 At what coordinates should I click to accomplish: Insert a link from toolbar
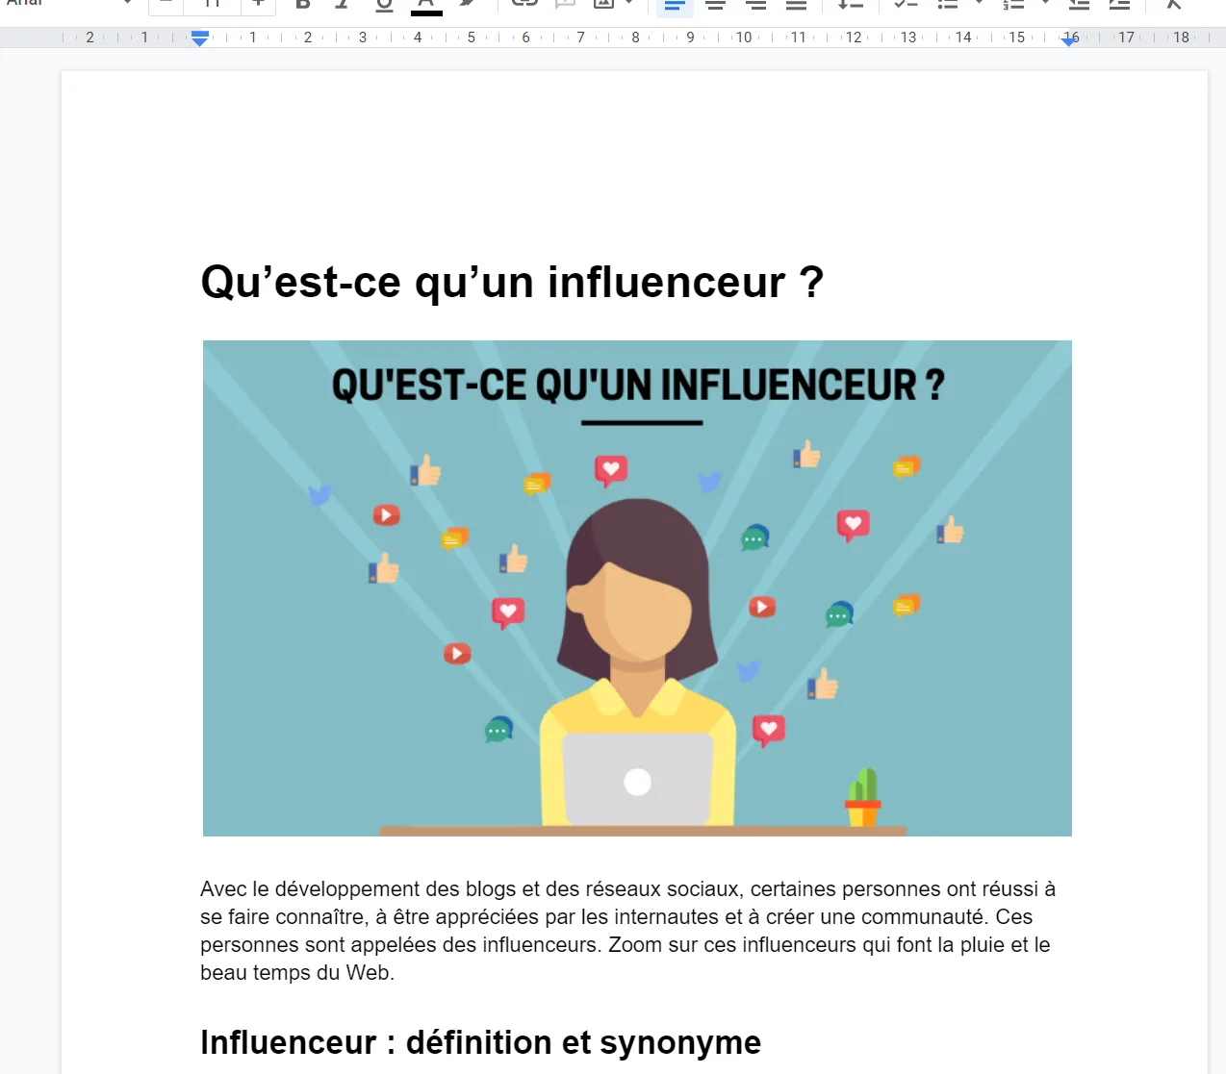coord(524,5)
